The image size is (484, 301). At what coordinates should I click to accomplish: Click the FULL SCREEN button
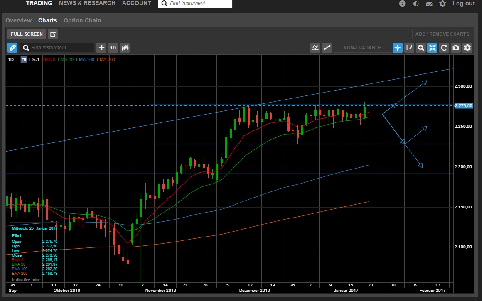coord(27,34)
